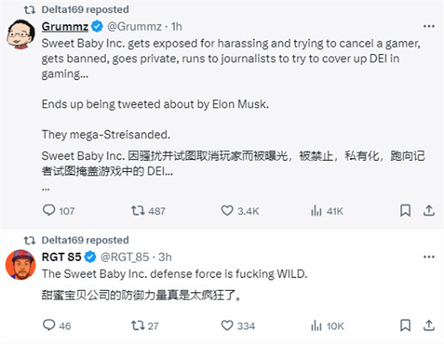The width and height of the screenshot is (444, 344).
Task: Expand the truncated Grummz tweet text ellipsis
Action: click(x=46, y=188)
